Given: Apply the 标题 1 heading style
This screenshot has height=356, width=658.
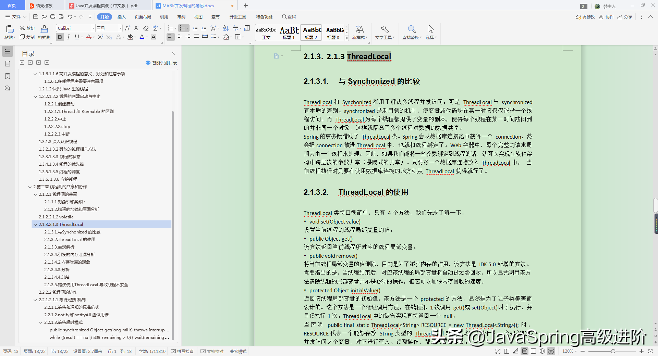Looking at the screenshot, I should click(x=289, y=33).
